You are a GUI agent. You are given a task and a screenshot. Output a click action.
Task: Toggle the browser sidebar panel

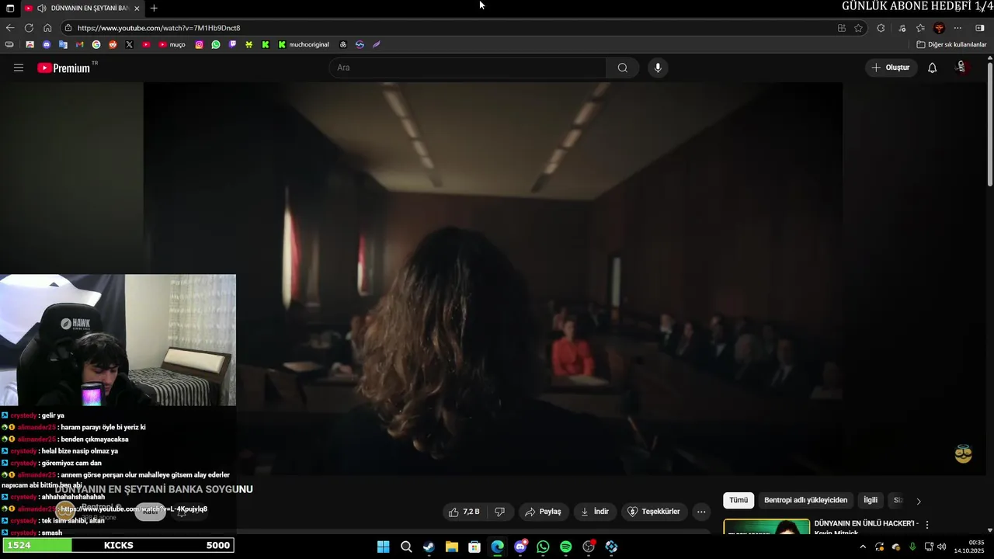point(980,28)
